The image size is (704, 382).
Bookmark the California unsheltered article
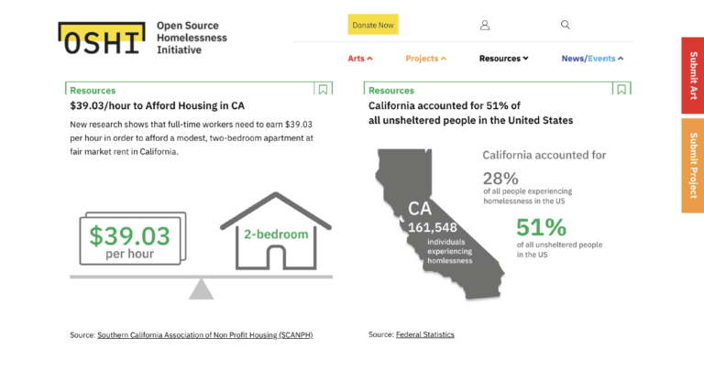(x=621, y=90)
